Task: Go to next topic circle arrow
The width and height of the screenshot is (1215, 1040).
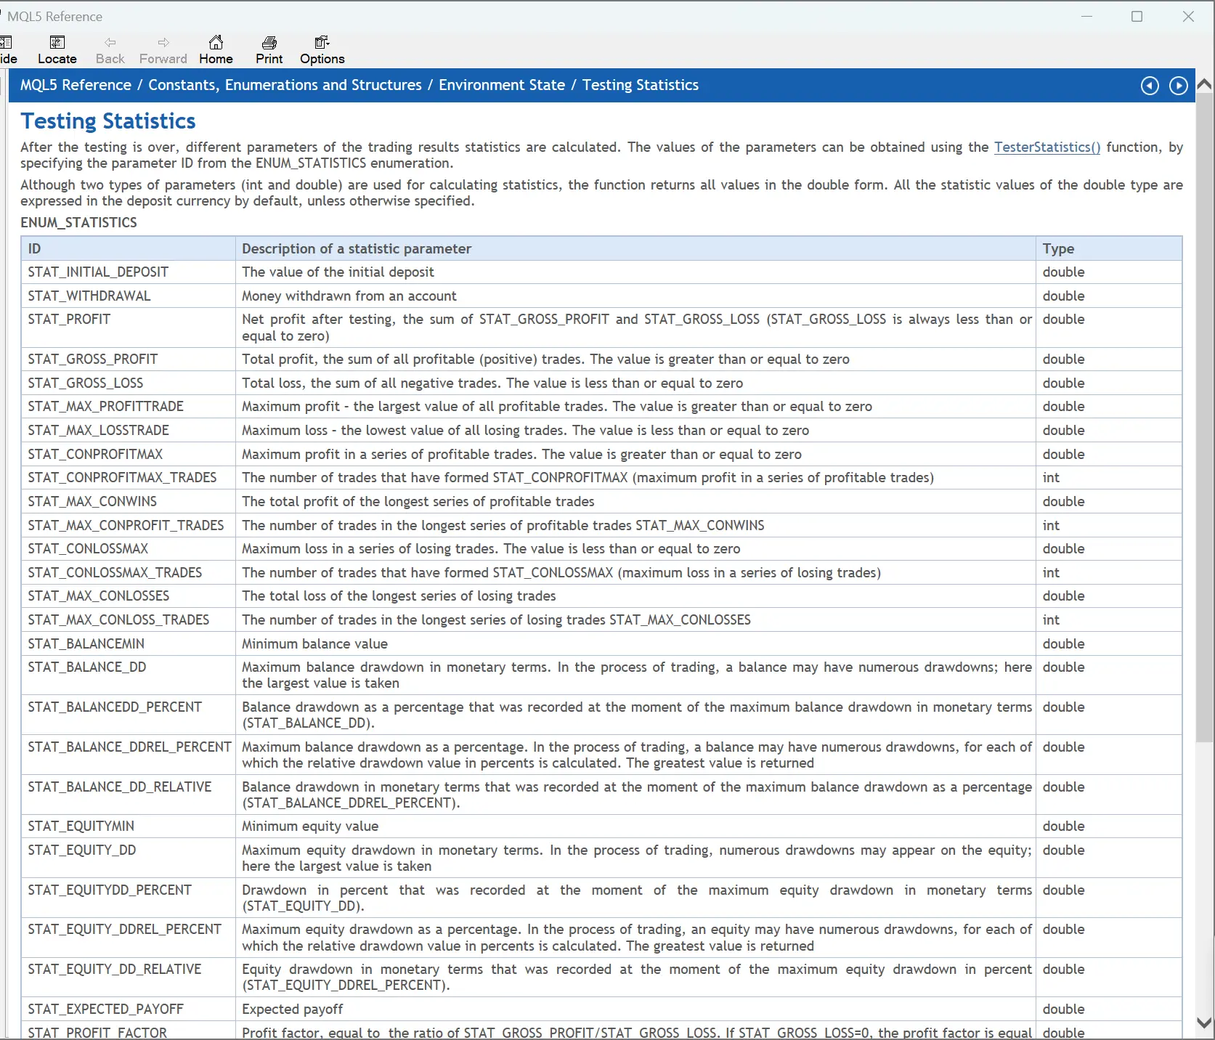Action: tap(1178, 86)
